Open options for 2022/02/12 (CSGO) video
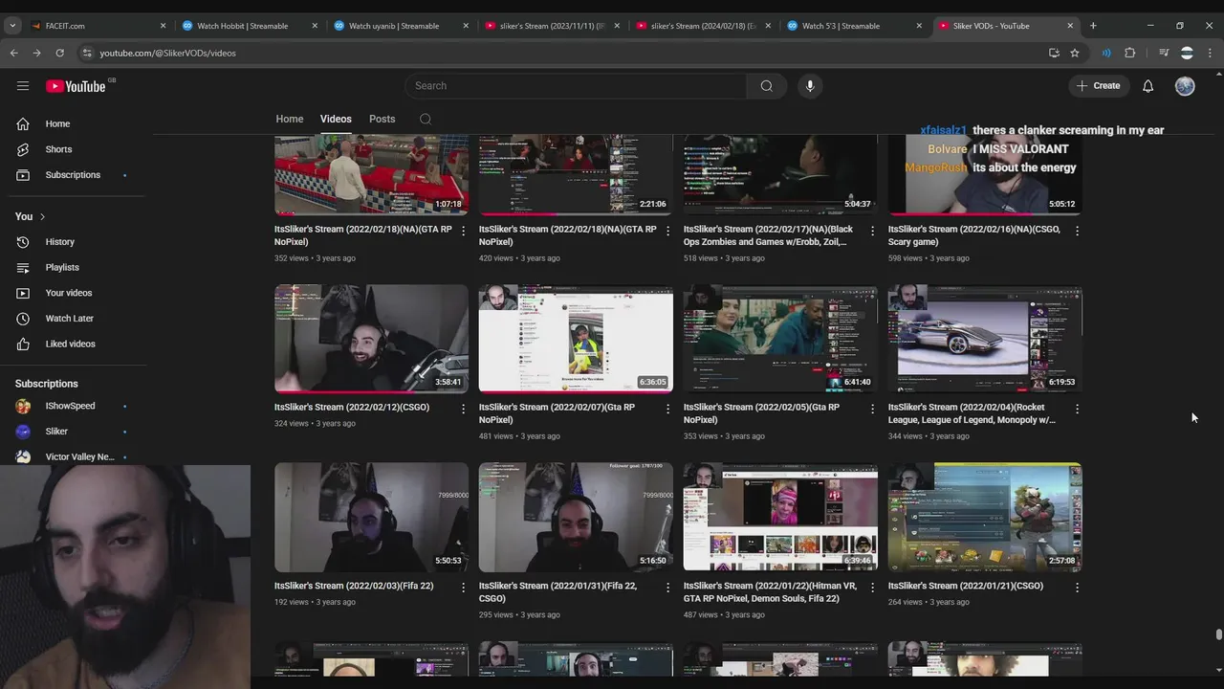The height and width of the screenshot is (689, 1224). (464, 409)
